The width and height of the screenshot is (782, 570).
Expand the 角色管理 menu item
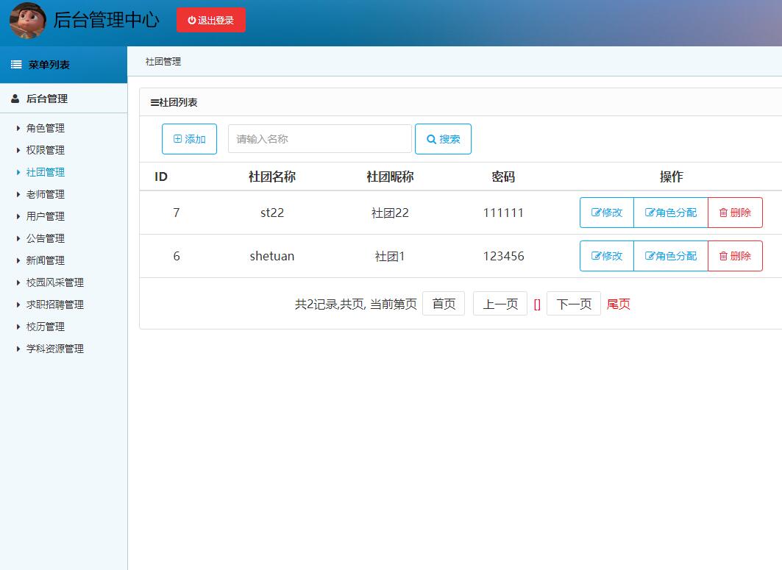point(44,127)
